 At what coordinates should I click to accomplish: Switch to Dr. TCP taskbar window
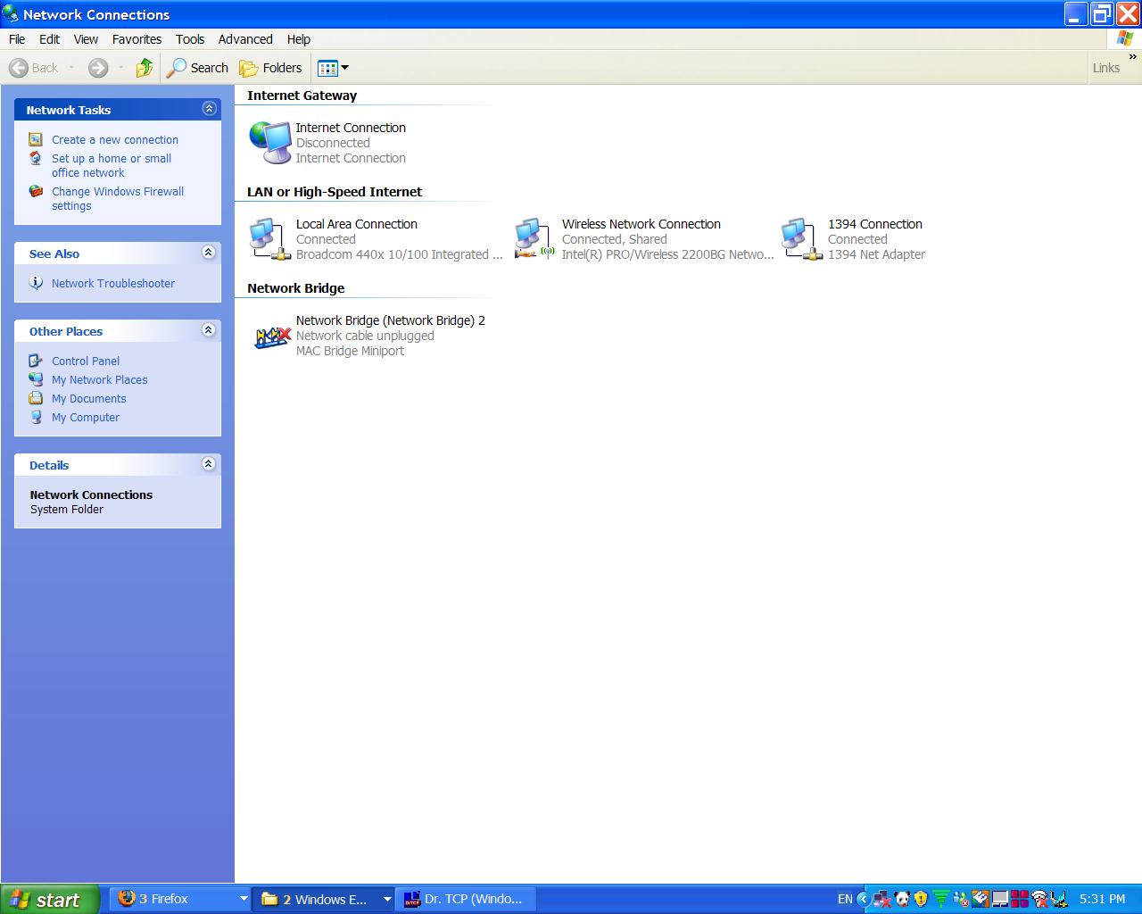pos(468,900)
